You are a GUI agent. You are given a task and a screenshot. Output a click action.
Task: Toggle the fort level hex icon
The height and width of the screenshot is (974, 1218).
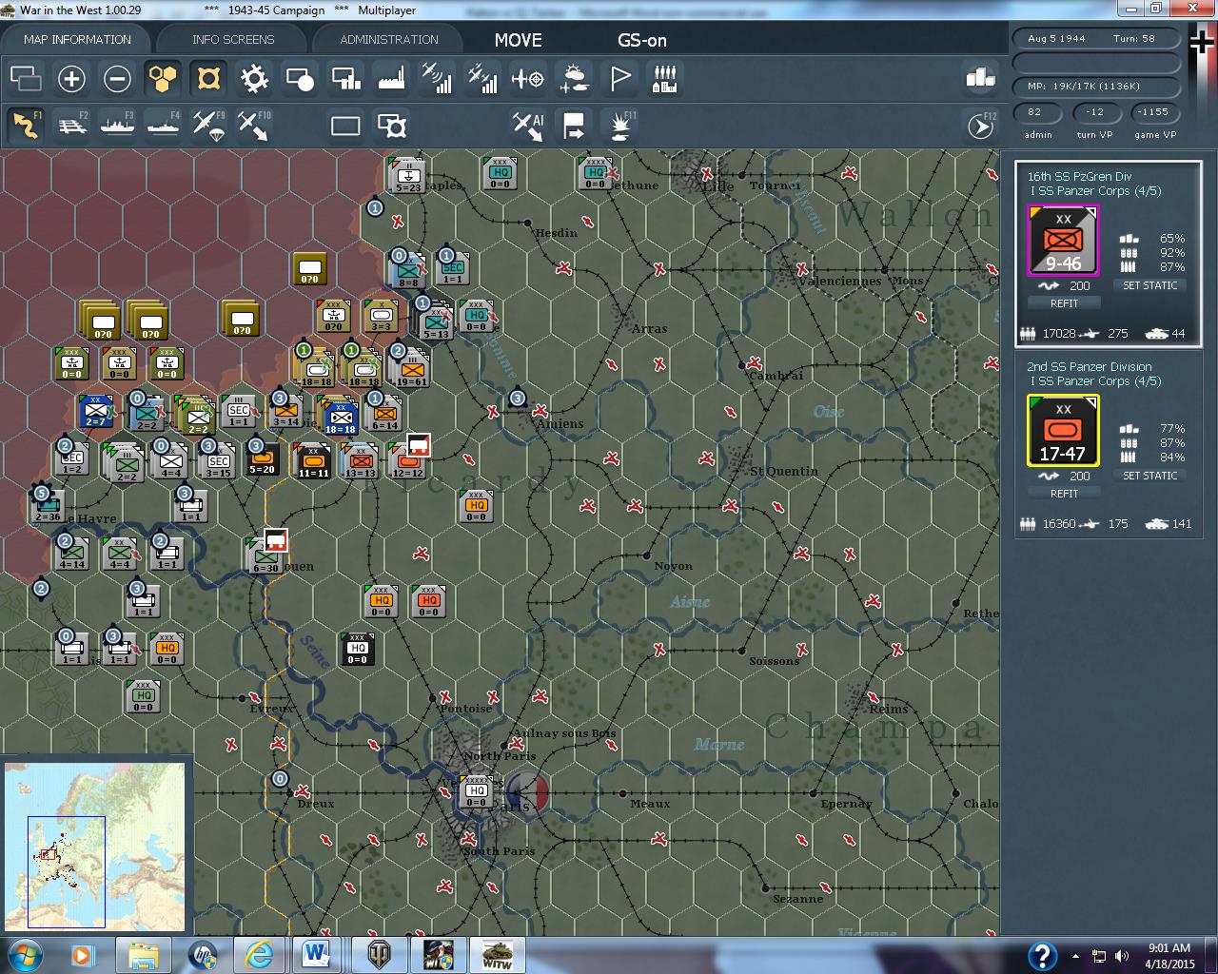tap(208, 78)
